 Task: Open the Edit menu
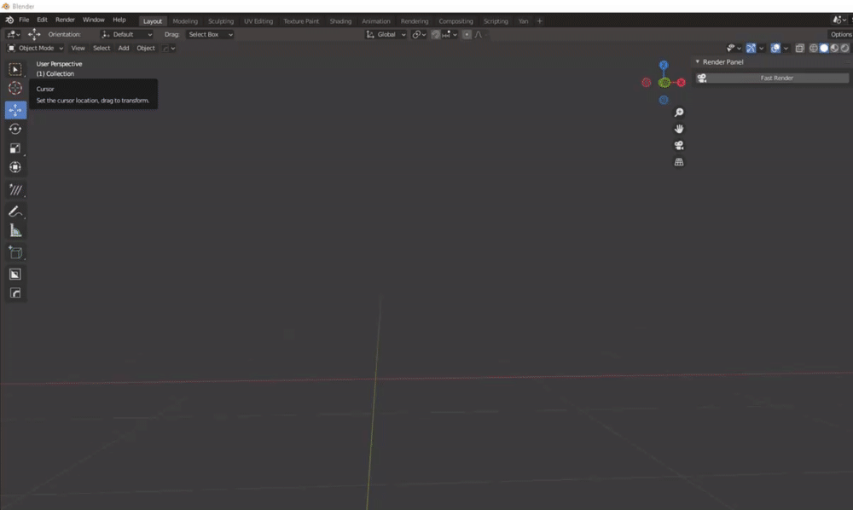pyautogui.click(x=42, y=20)
